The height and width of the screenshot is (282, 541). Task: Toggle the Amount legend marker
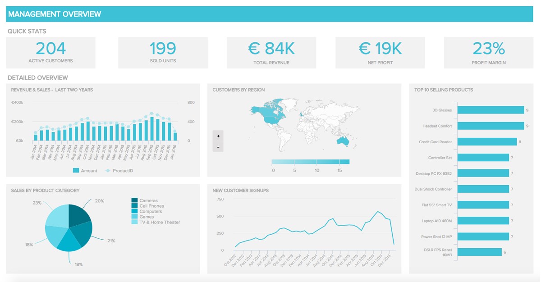pyautogui.click(x=76, y=171)
